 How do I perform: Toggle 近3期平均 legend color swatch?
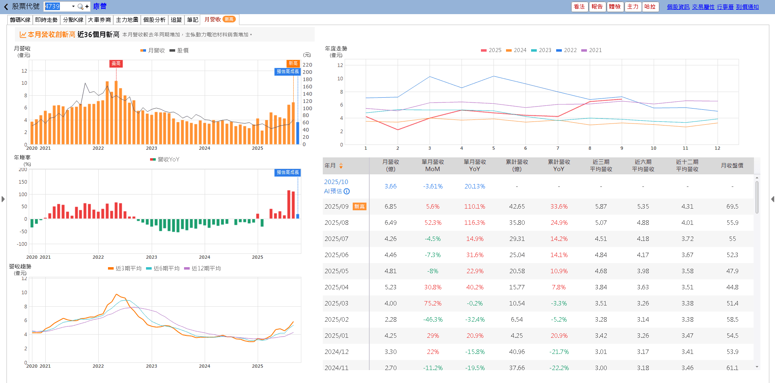pyautogui.click(x=111, y=268)
